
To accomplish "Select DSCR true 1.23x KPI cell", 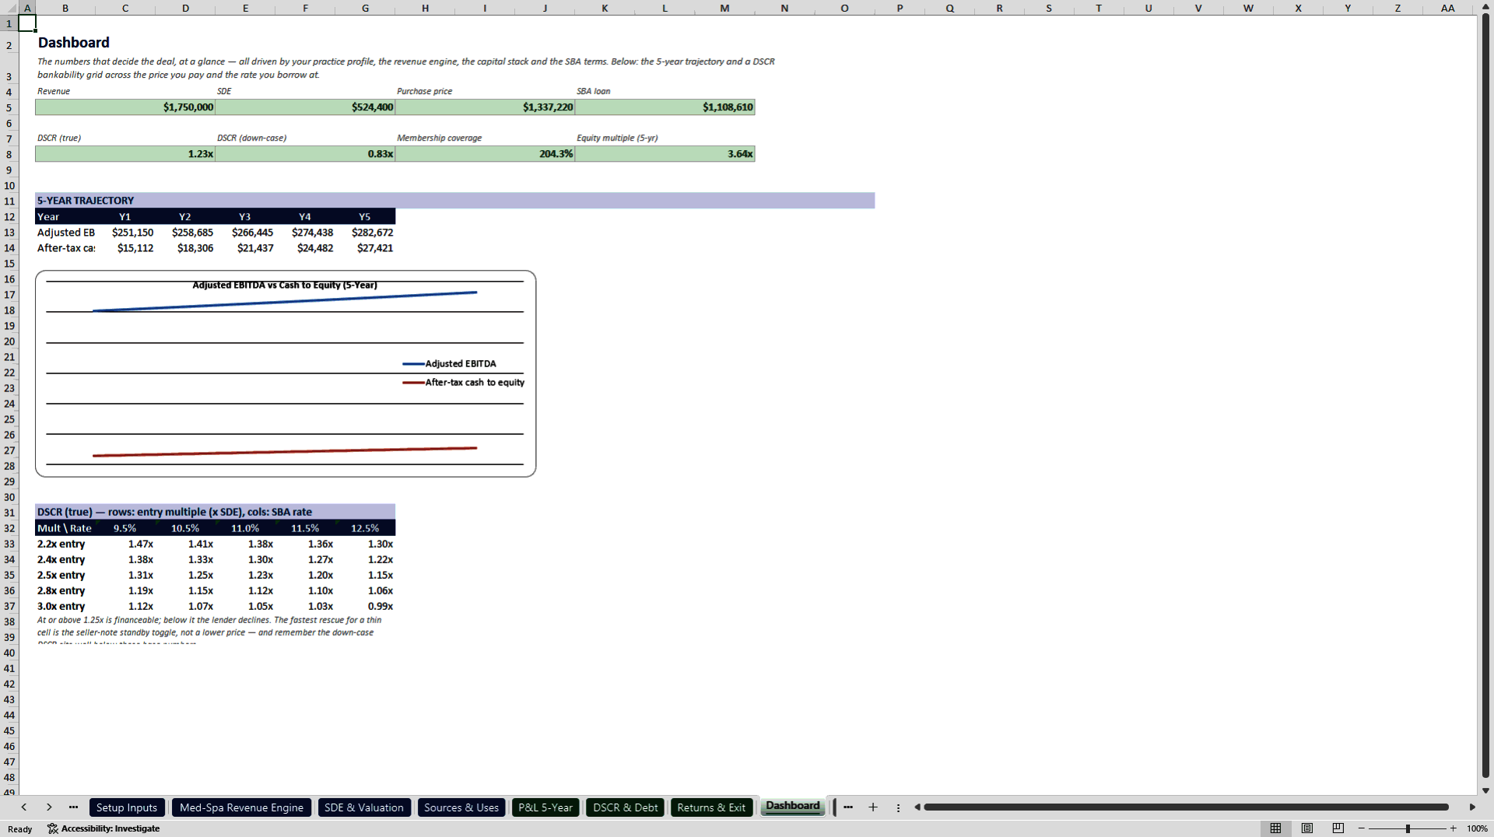I will (125, 154).
